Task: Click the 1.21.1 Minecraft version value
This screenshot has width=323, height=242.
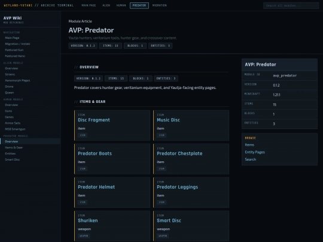Action: point(276,95)
